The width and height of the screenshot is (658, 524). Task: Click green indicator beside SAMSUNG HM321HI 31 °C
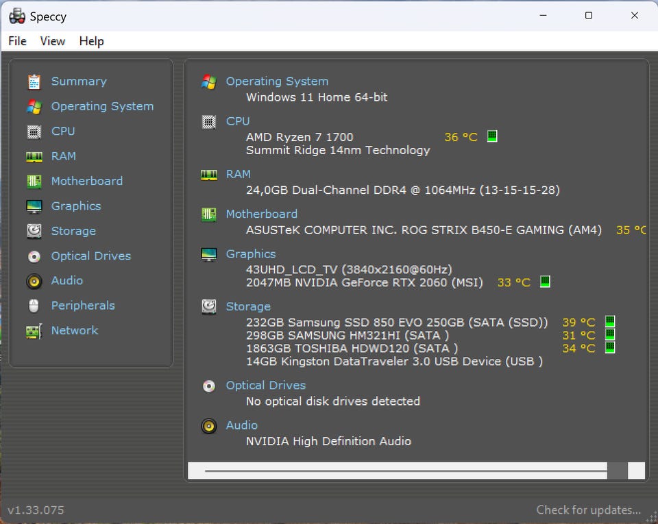(610, 334)
